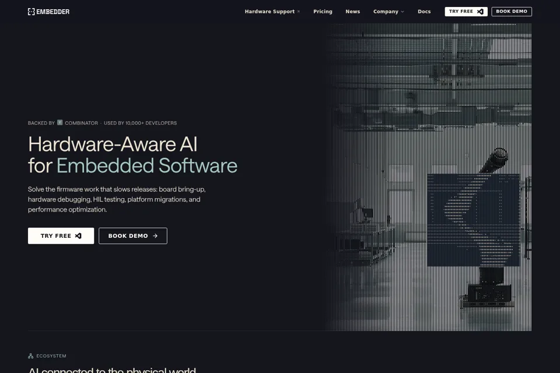
Task: Open the News page
Action: 352,12
